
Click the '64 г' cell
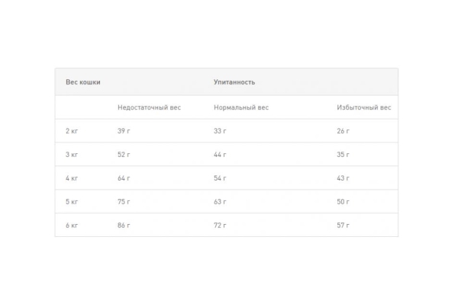124,178
